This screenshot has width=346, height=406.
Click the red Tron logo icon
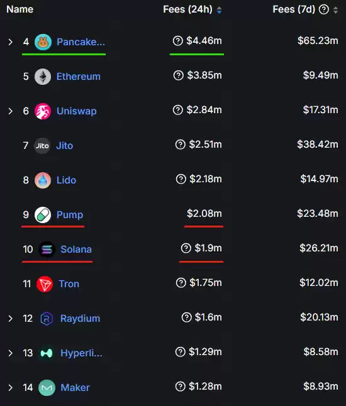pyautogui.click(x=45, y=284)
